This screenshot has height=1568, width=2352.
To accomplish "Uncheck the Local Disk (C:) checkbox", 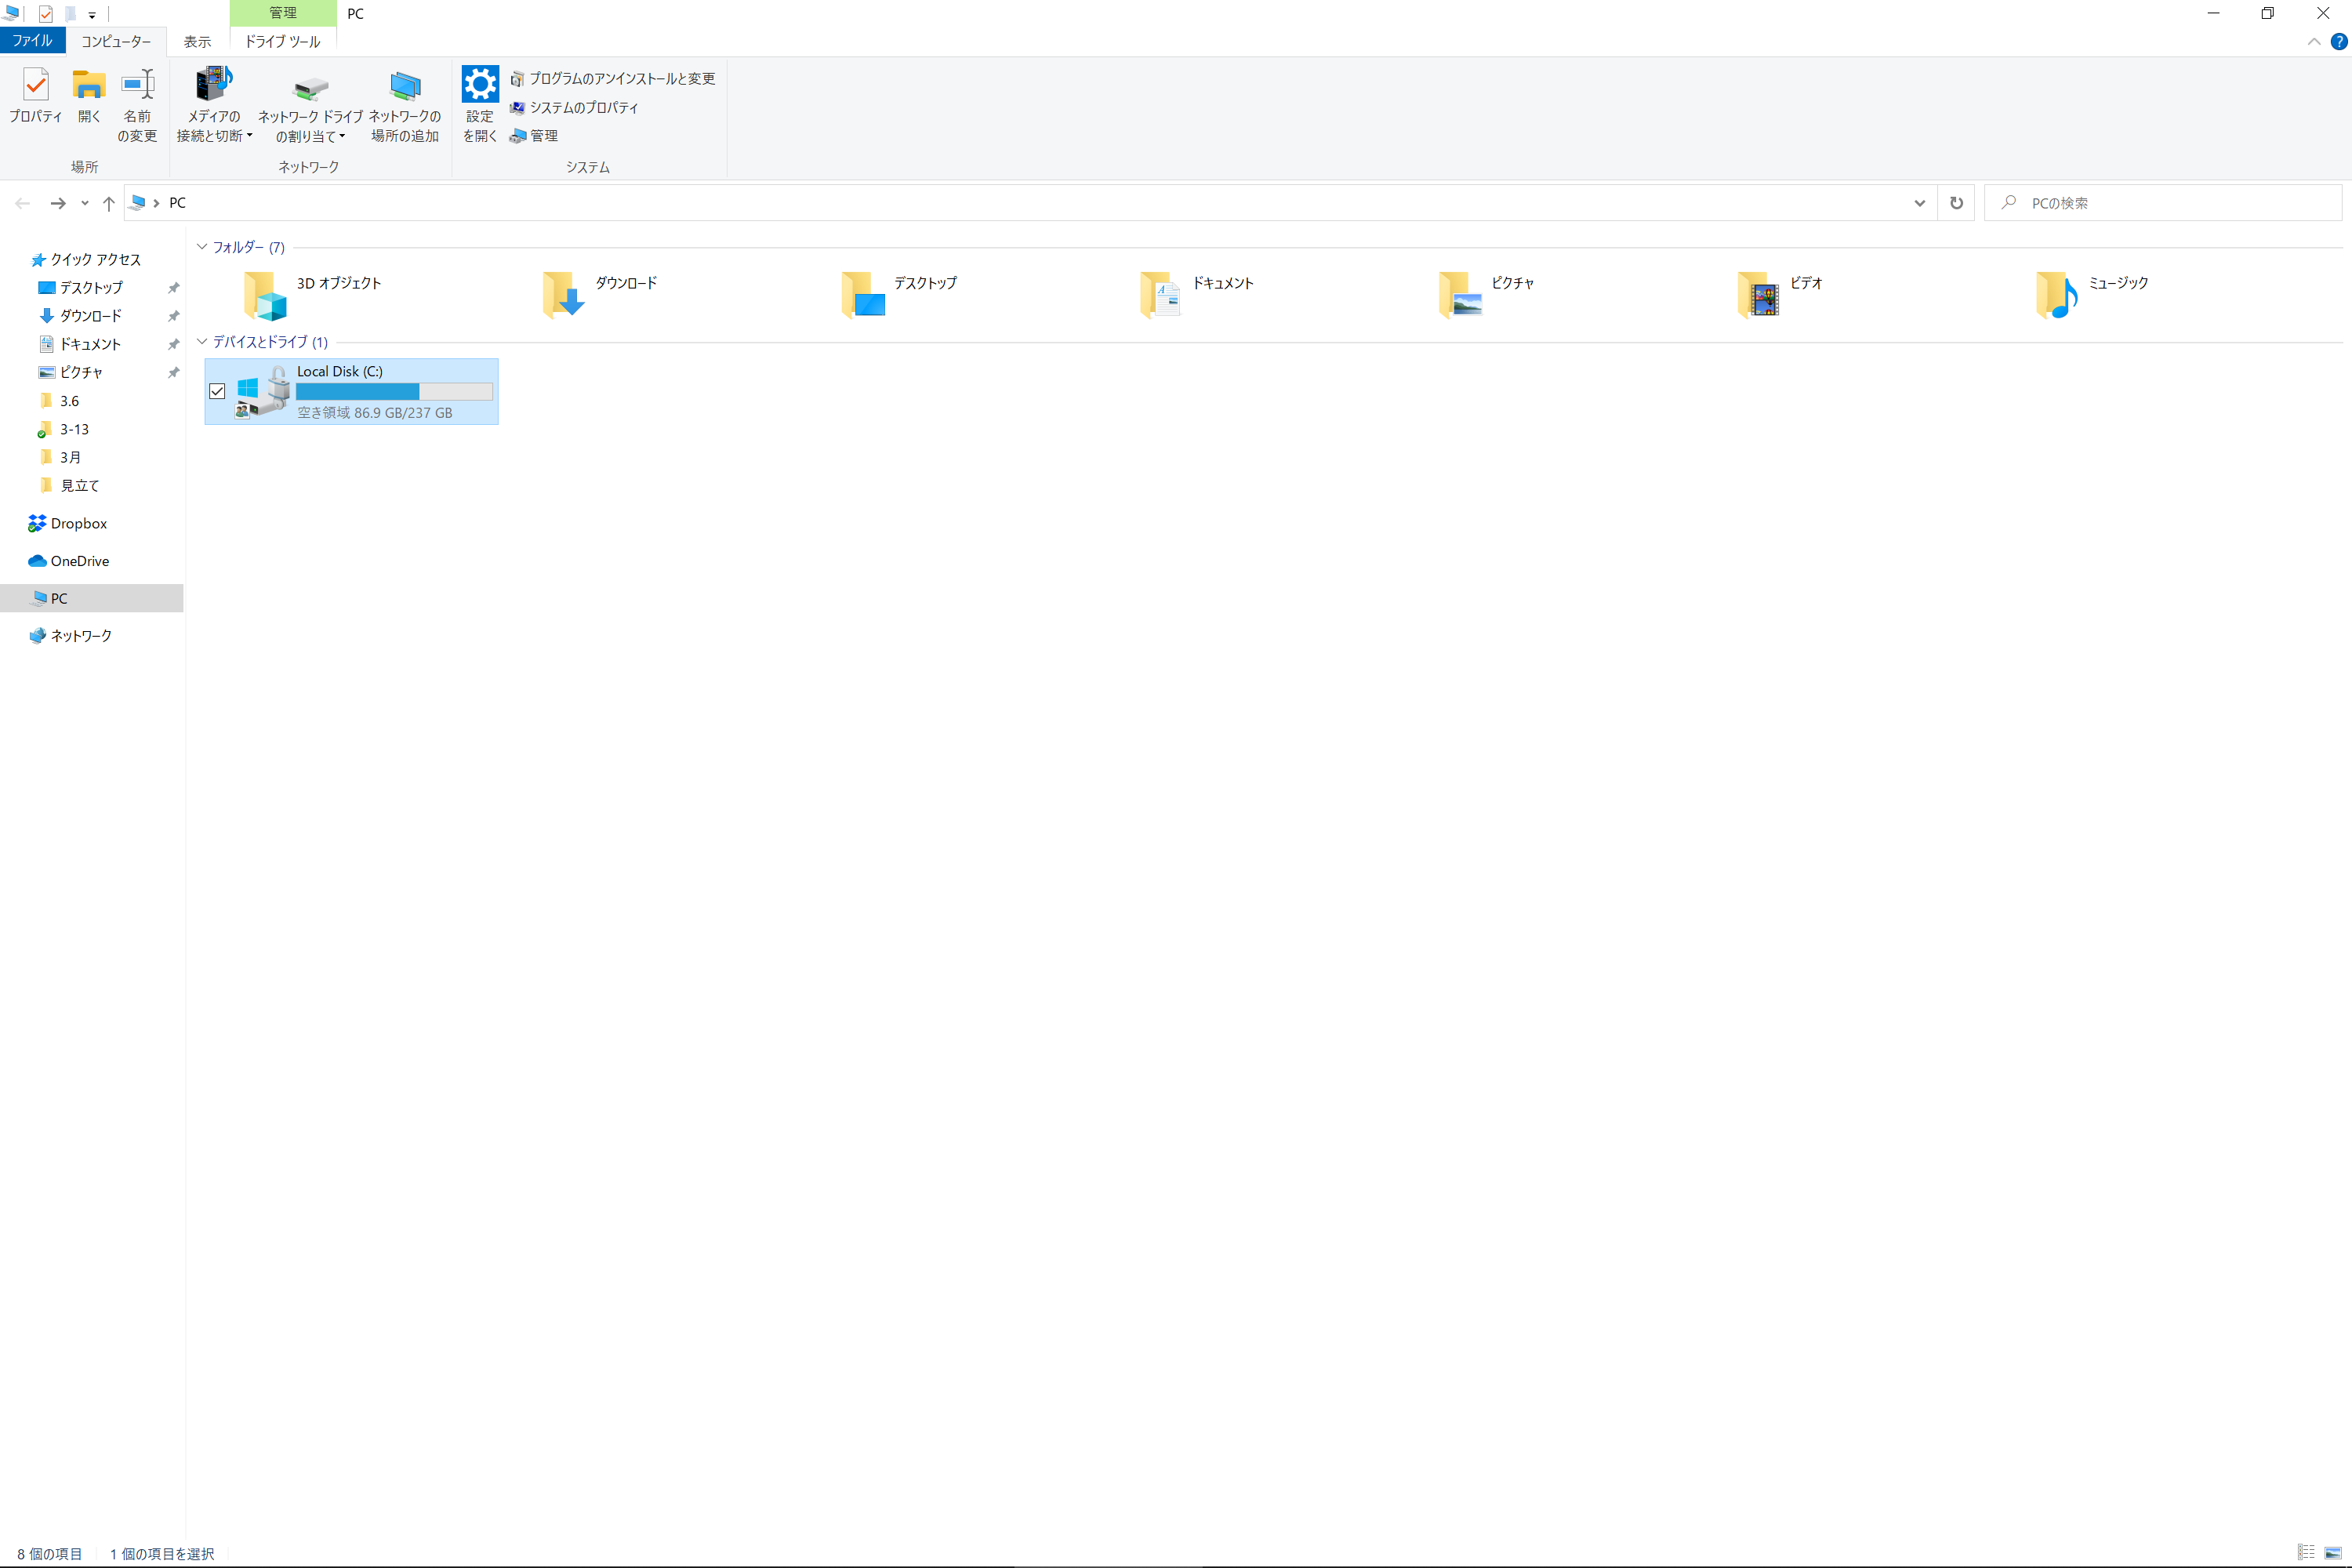I will point(217,391).
